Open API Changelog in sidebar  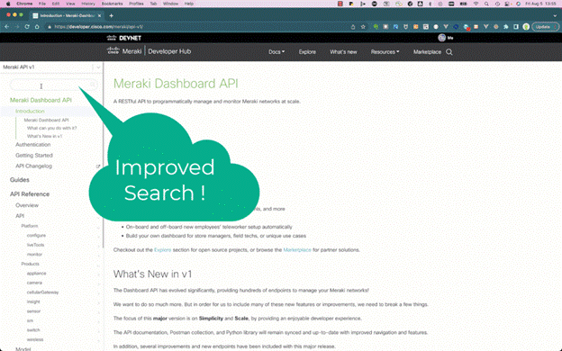coord(33,166)
